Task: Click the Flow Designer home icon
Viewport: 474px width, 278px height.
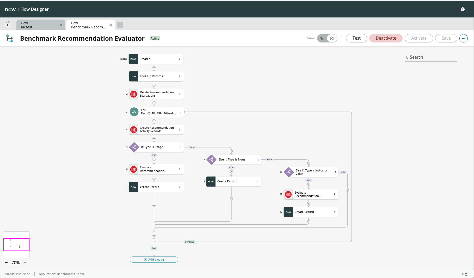Action: pos(8,24)
